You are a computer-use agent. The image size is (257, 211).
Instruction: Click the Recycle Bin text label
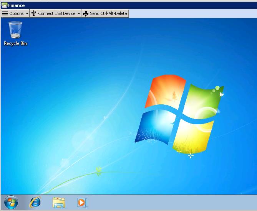15,43
